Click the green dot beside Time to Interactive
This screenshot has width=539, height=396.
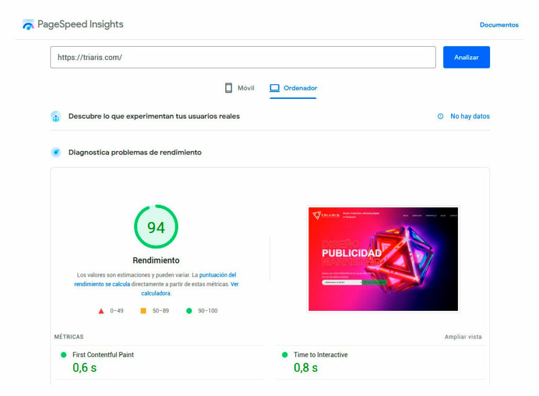[285, 355]
